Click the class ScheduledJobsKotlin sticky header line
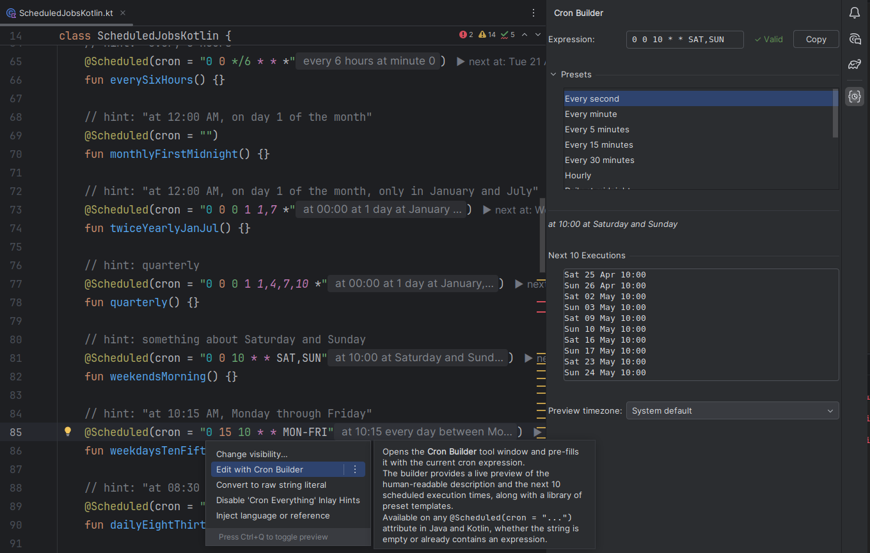Viewport: 870px width, 553px height. pos(145,35)
